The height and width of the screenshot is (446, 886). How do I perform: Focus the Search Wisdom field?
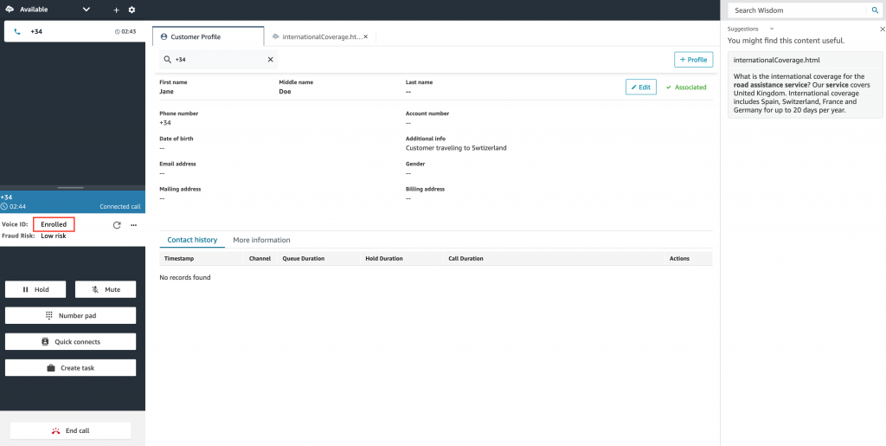point(799,10)
